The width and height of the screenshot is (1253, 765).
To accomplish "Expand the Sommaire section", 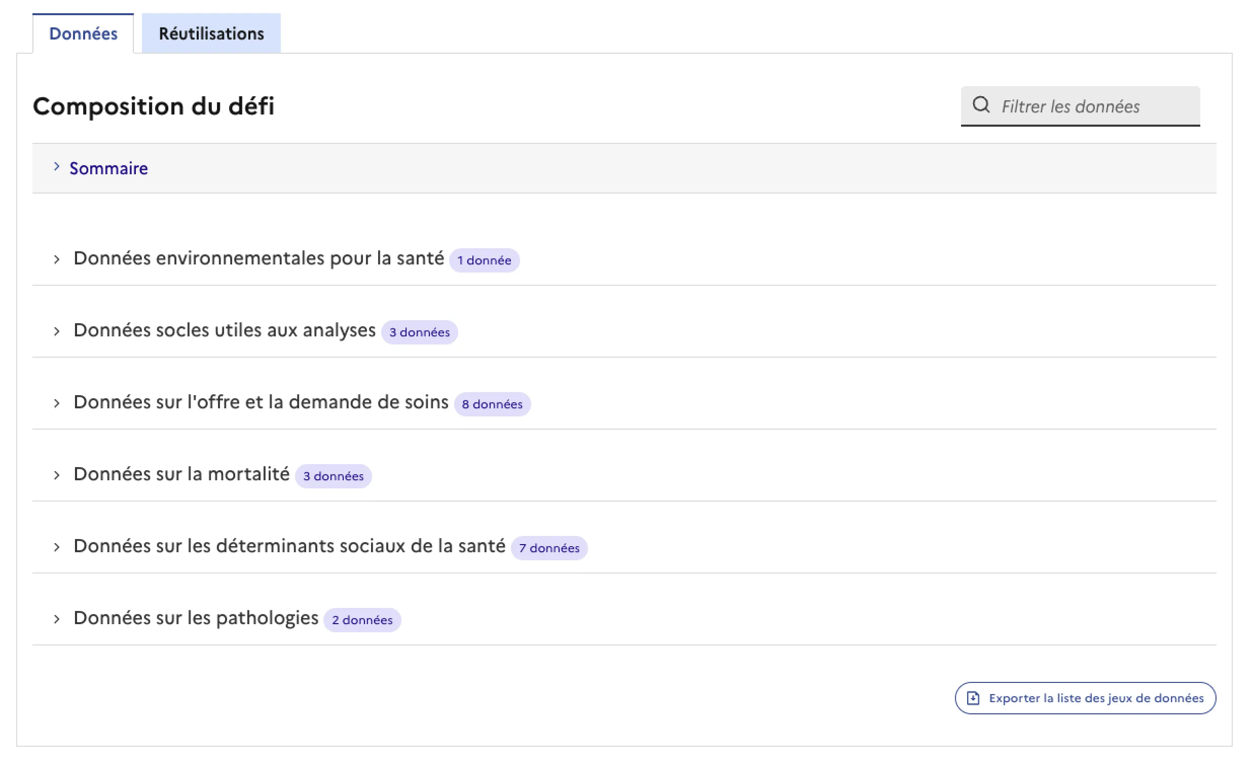I will 108,168.
